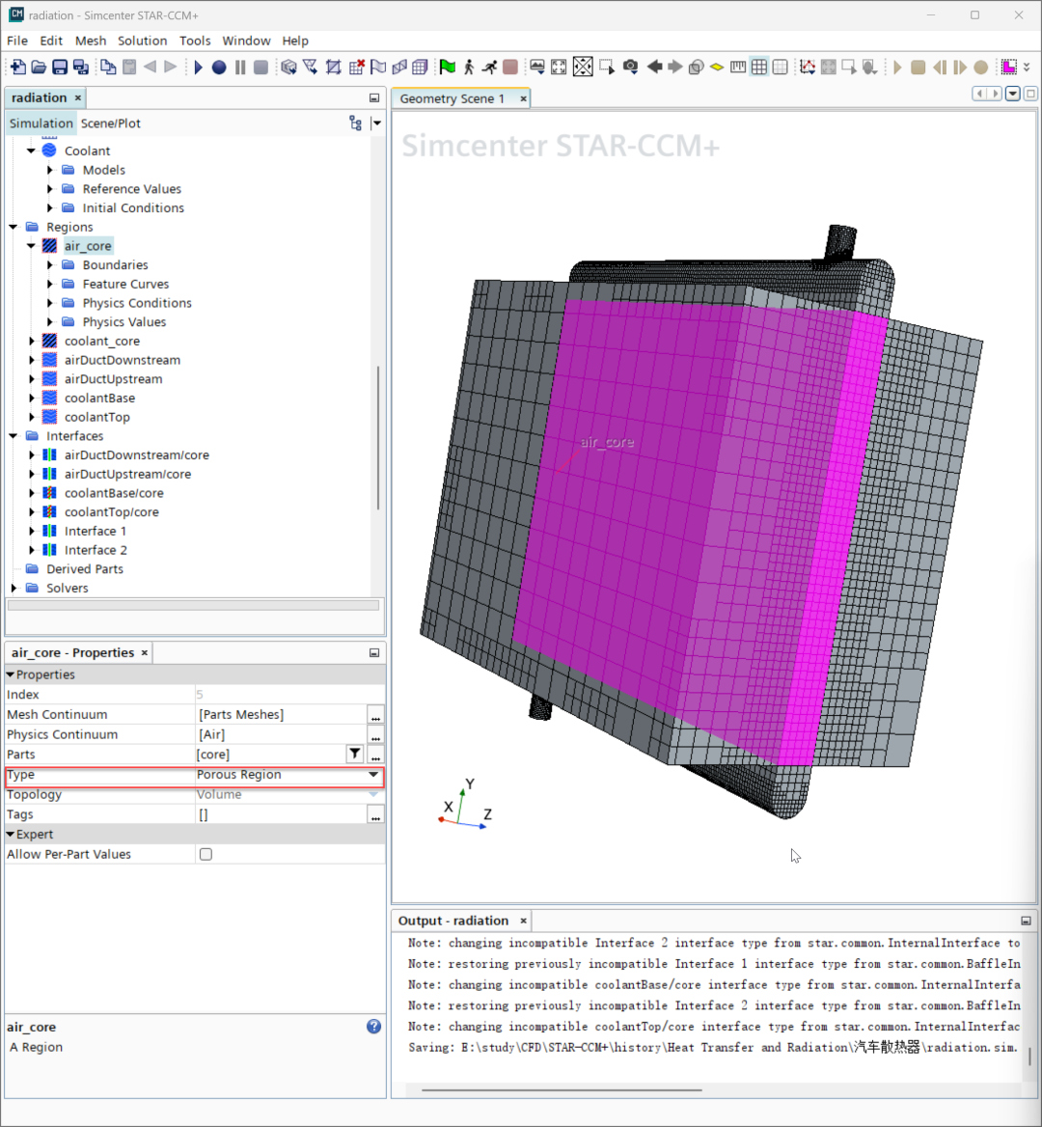Click the Previous View left arrow icon

tap(655, 68)
